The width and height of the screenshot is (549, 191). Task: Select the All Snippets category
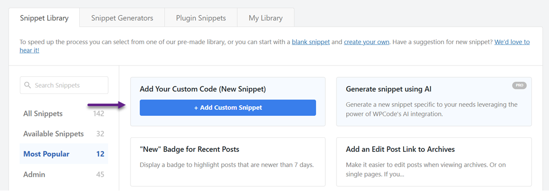(64, 114)
